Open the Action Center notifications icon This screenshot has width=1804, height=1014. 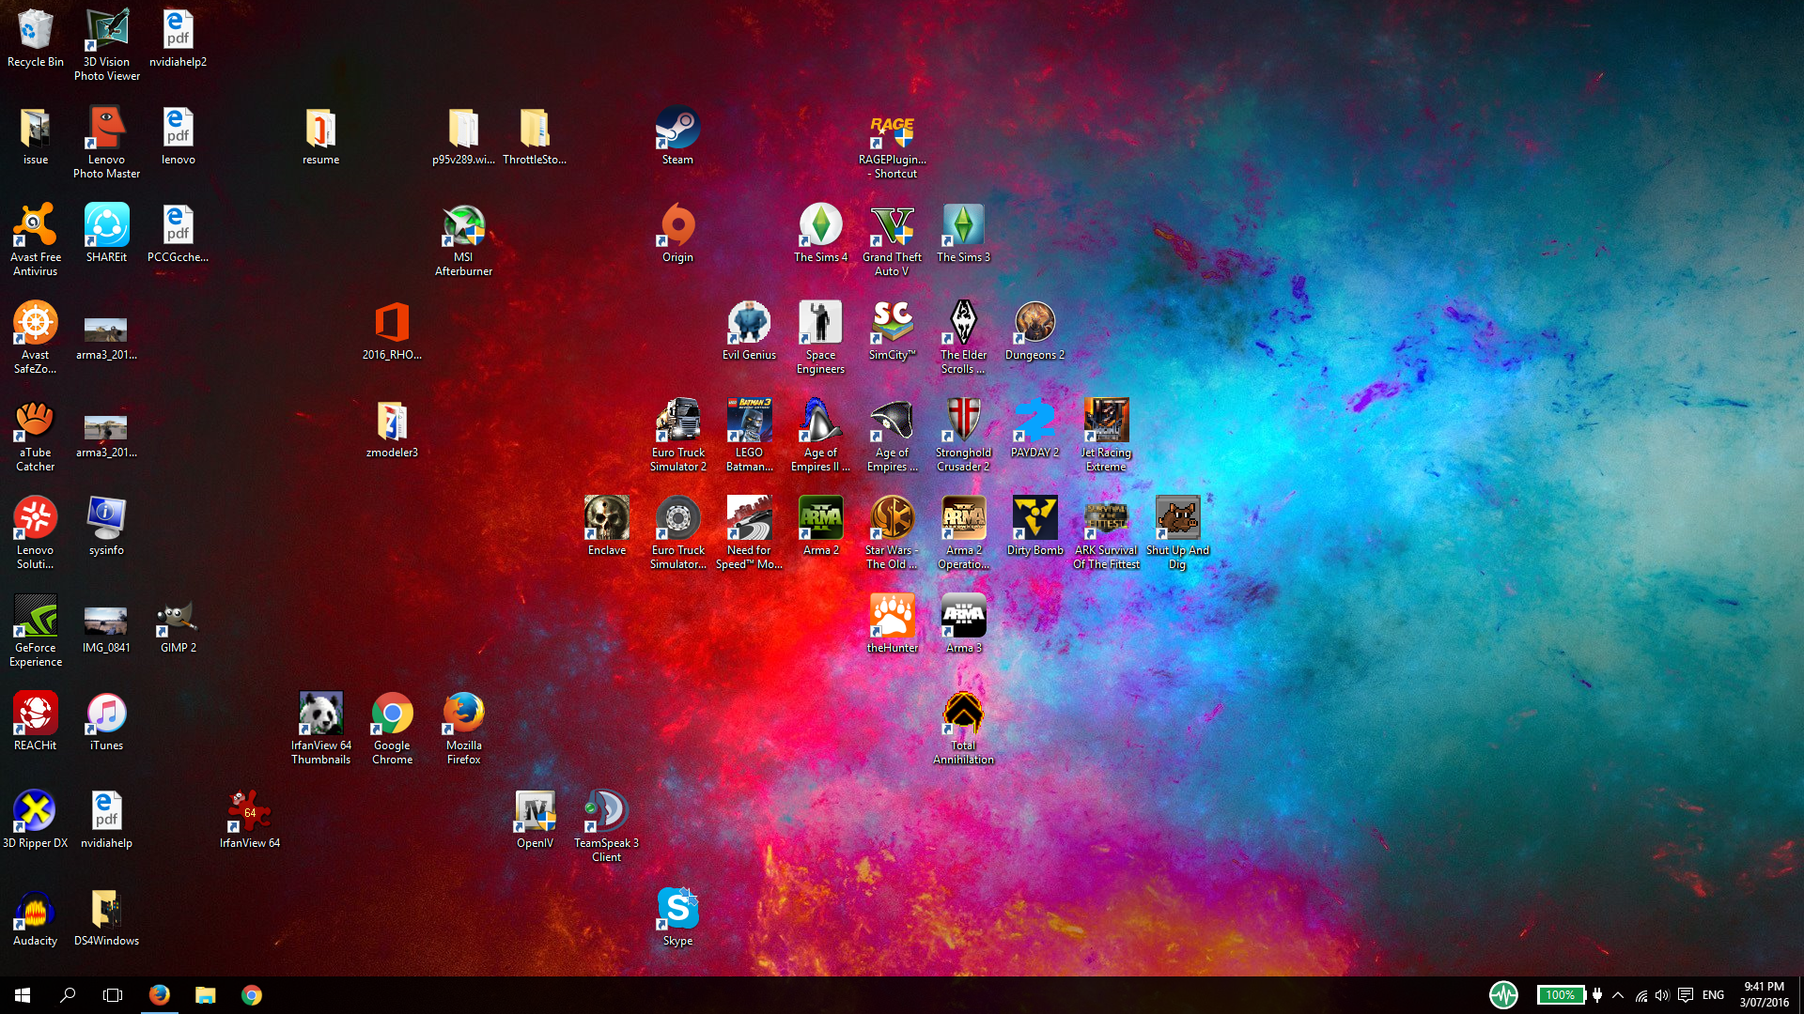pos(1686,995)
